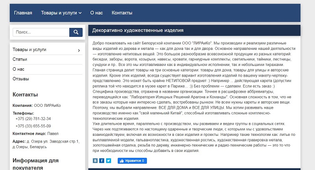The width and height of the screenshot is (315, 170).
Task: Click phone number +375 (33) 655-55-09
Action: (x=33, y=126)
